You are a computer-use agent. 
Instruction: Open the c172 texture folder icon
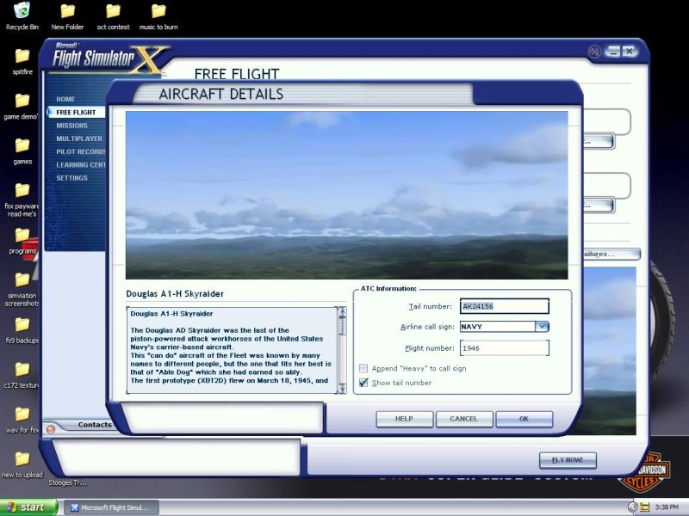(22, 369)
